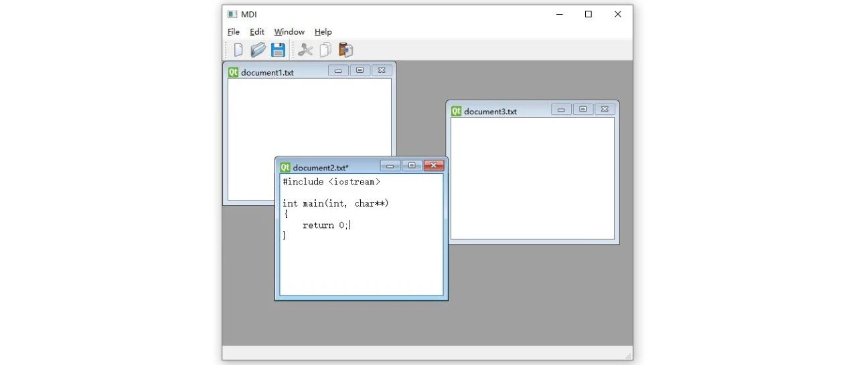Minimize the document1.txt subwindow
The width and height of the screenshot is (857, 365).
pos(338,70)
